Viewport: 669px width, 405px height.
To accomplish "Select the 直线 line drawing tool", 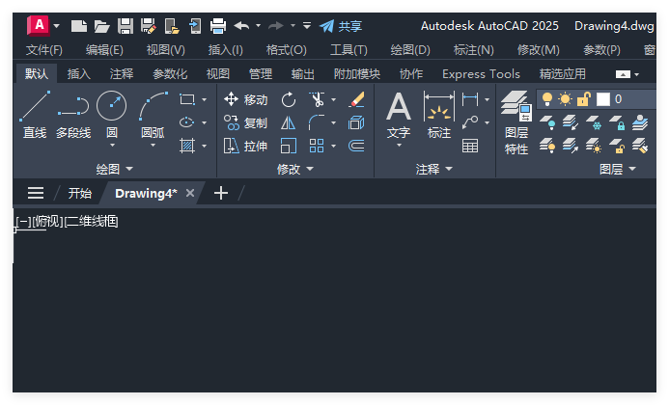I will pos(35,114).
